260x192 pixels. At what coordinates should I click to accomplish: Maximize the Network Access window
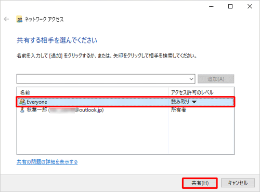[x=230, y=7]
